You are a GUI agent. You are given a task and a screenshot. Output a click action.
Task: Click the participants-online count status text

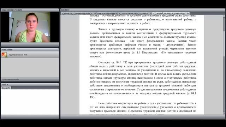click(10, 79)
